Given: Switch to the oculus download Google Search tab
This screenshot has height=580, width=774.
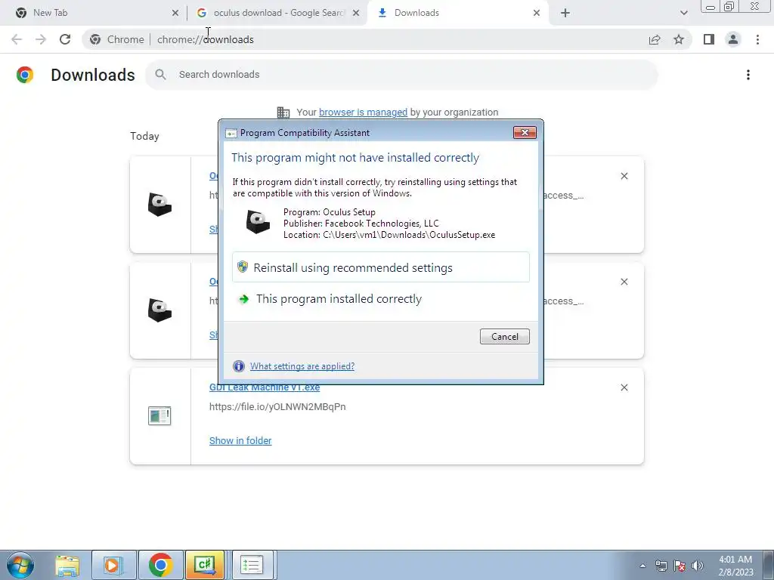Looking at the screenshot, I should 277,13.
